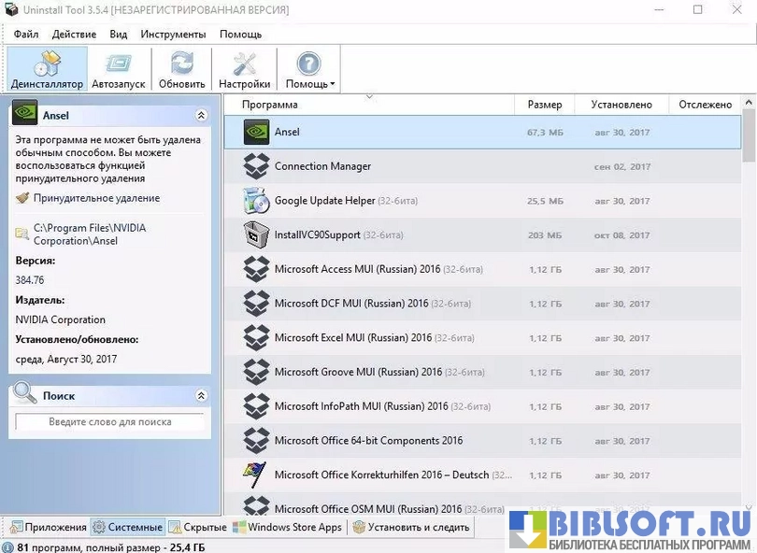Screen dimensions: 757x553
Task: Click the Принудительное удаление link
Action: point(96,198)
